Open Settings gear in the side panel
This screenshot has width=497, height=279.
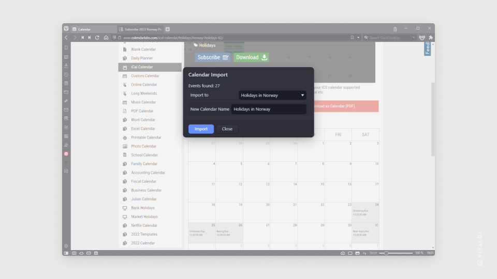tap(66, 246)
